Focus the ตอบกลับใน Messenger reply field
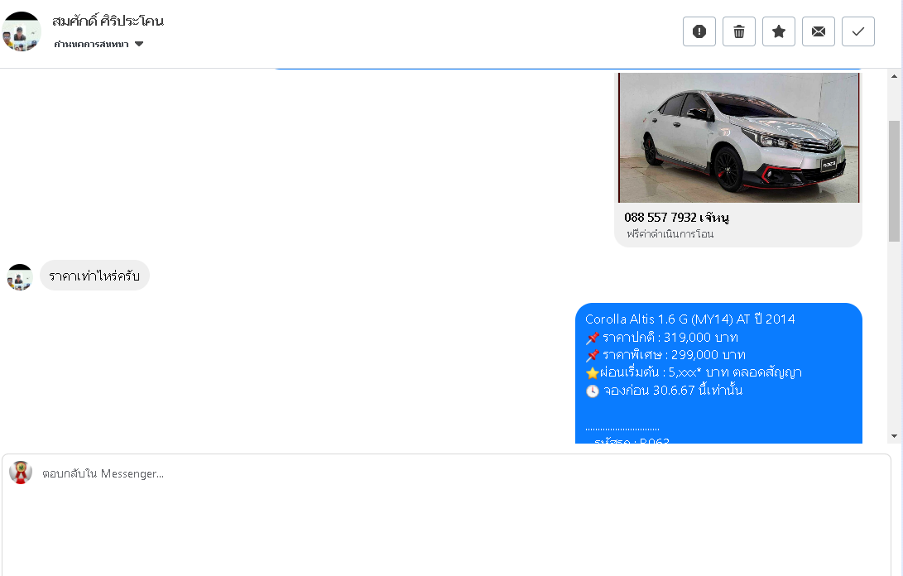The height and width of the screenshot is (576, 903). pos(446,515)
